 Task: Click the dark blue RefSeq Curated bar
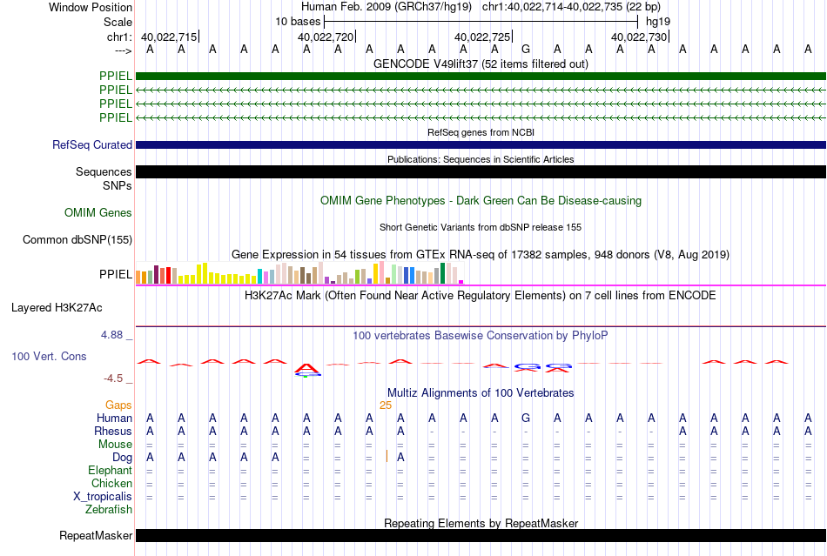pyautogui.click(x=481, y=145)
